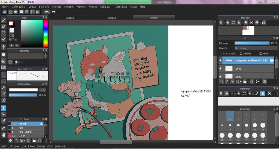Toggle the Khóa lock checkbox
The height and width of the screenshot is (149, 279).
click(x=261, y=54)
